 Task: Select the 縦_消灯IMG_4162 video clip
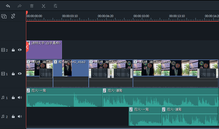(71, 74)
